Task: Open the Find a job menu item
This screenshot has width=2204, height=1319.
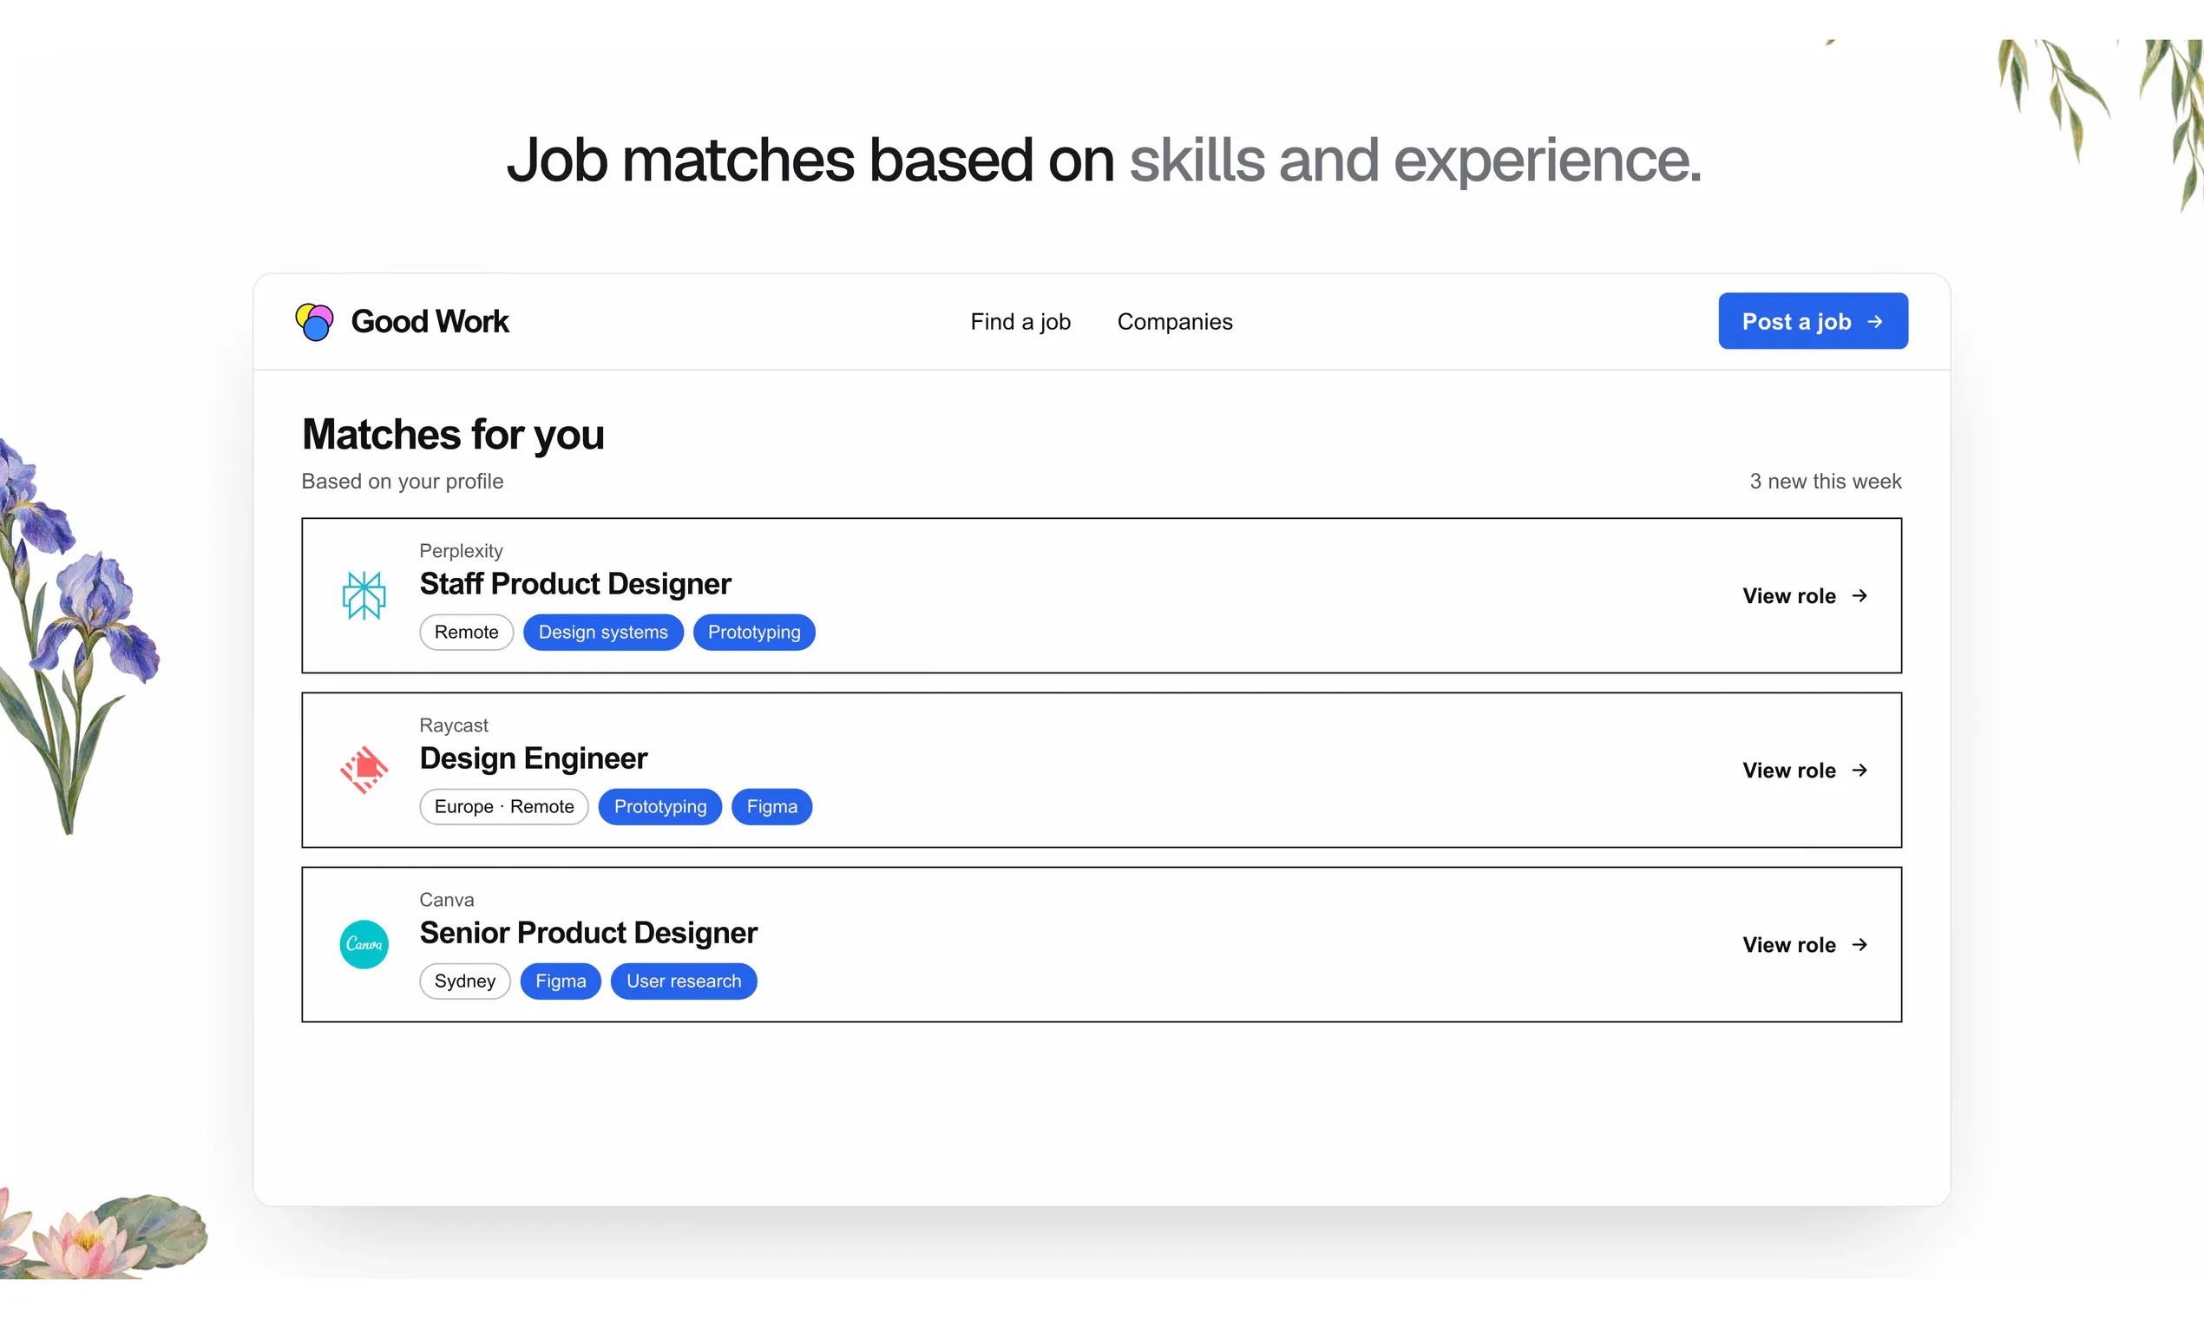Action: 1020,322
